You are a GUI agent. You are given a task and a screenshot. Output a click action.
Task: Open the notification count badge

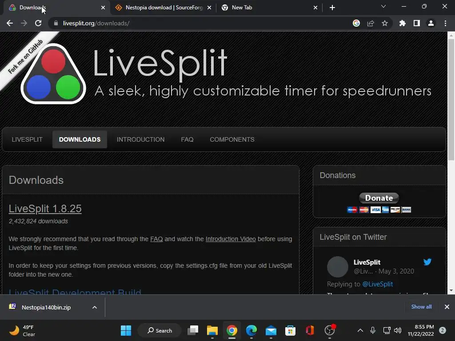(x=443, y=330)
